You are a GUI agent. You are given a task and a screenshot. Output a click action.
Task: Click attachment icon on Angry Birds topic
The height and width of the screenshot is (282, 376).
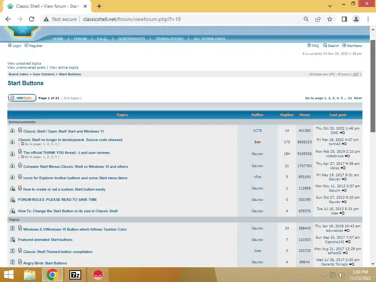pyautogui.click(x=20, y=261)
